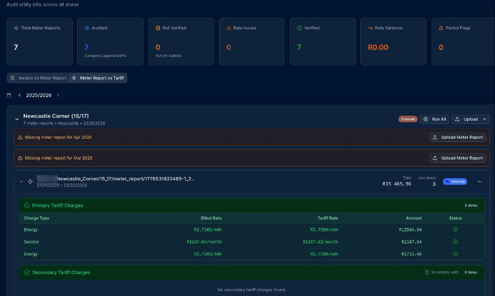Click the Missing meter report for Apr 2026 text
The width and height of the screenshot is (495, 296).
[x=58, y=137]
